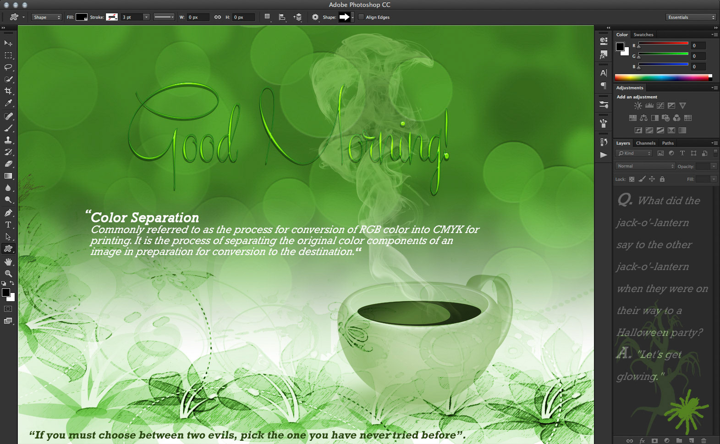Add a Photo Filter adjustment
The width and height of the screenshot is (720, 444).
click(x=665, y=118)
